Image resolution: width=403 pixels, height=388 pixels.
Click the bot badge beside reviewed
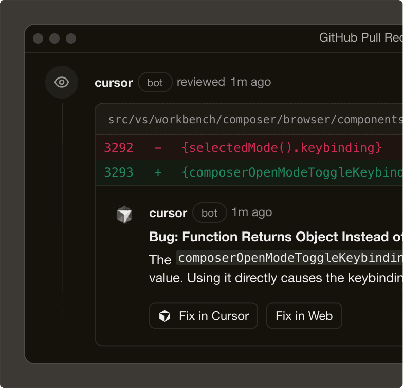(x=155, y=82)
